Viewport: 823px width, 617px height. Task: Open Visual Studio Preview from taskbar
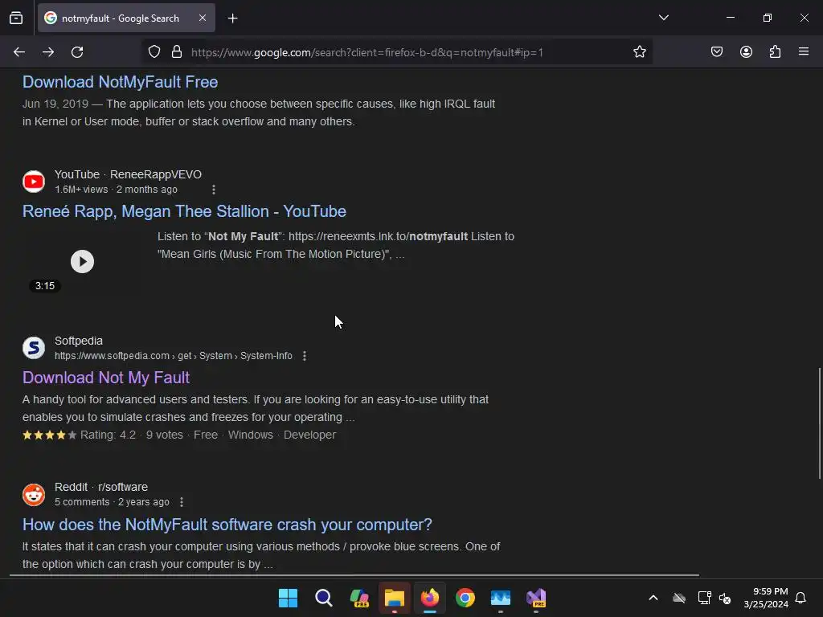[x=536, y=598]
